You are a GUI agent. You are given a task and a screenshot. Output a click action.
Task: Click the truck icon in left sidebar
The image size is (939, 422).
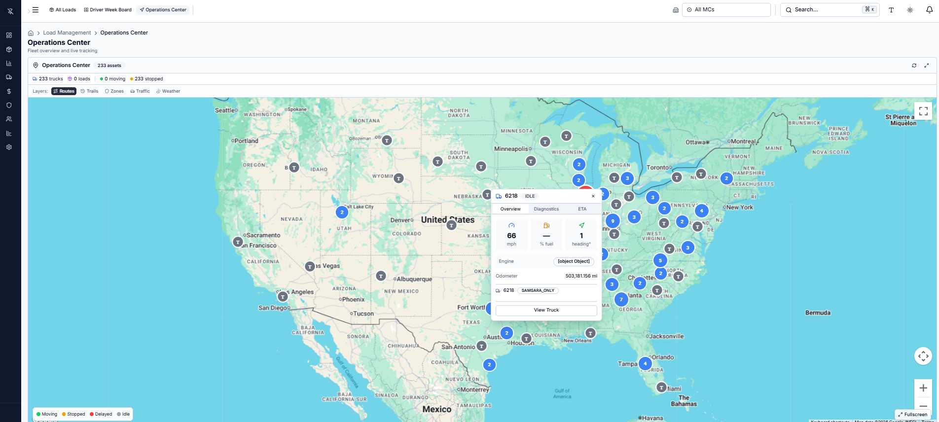[x=9, y=77]
